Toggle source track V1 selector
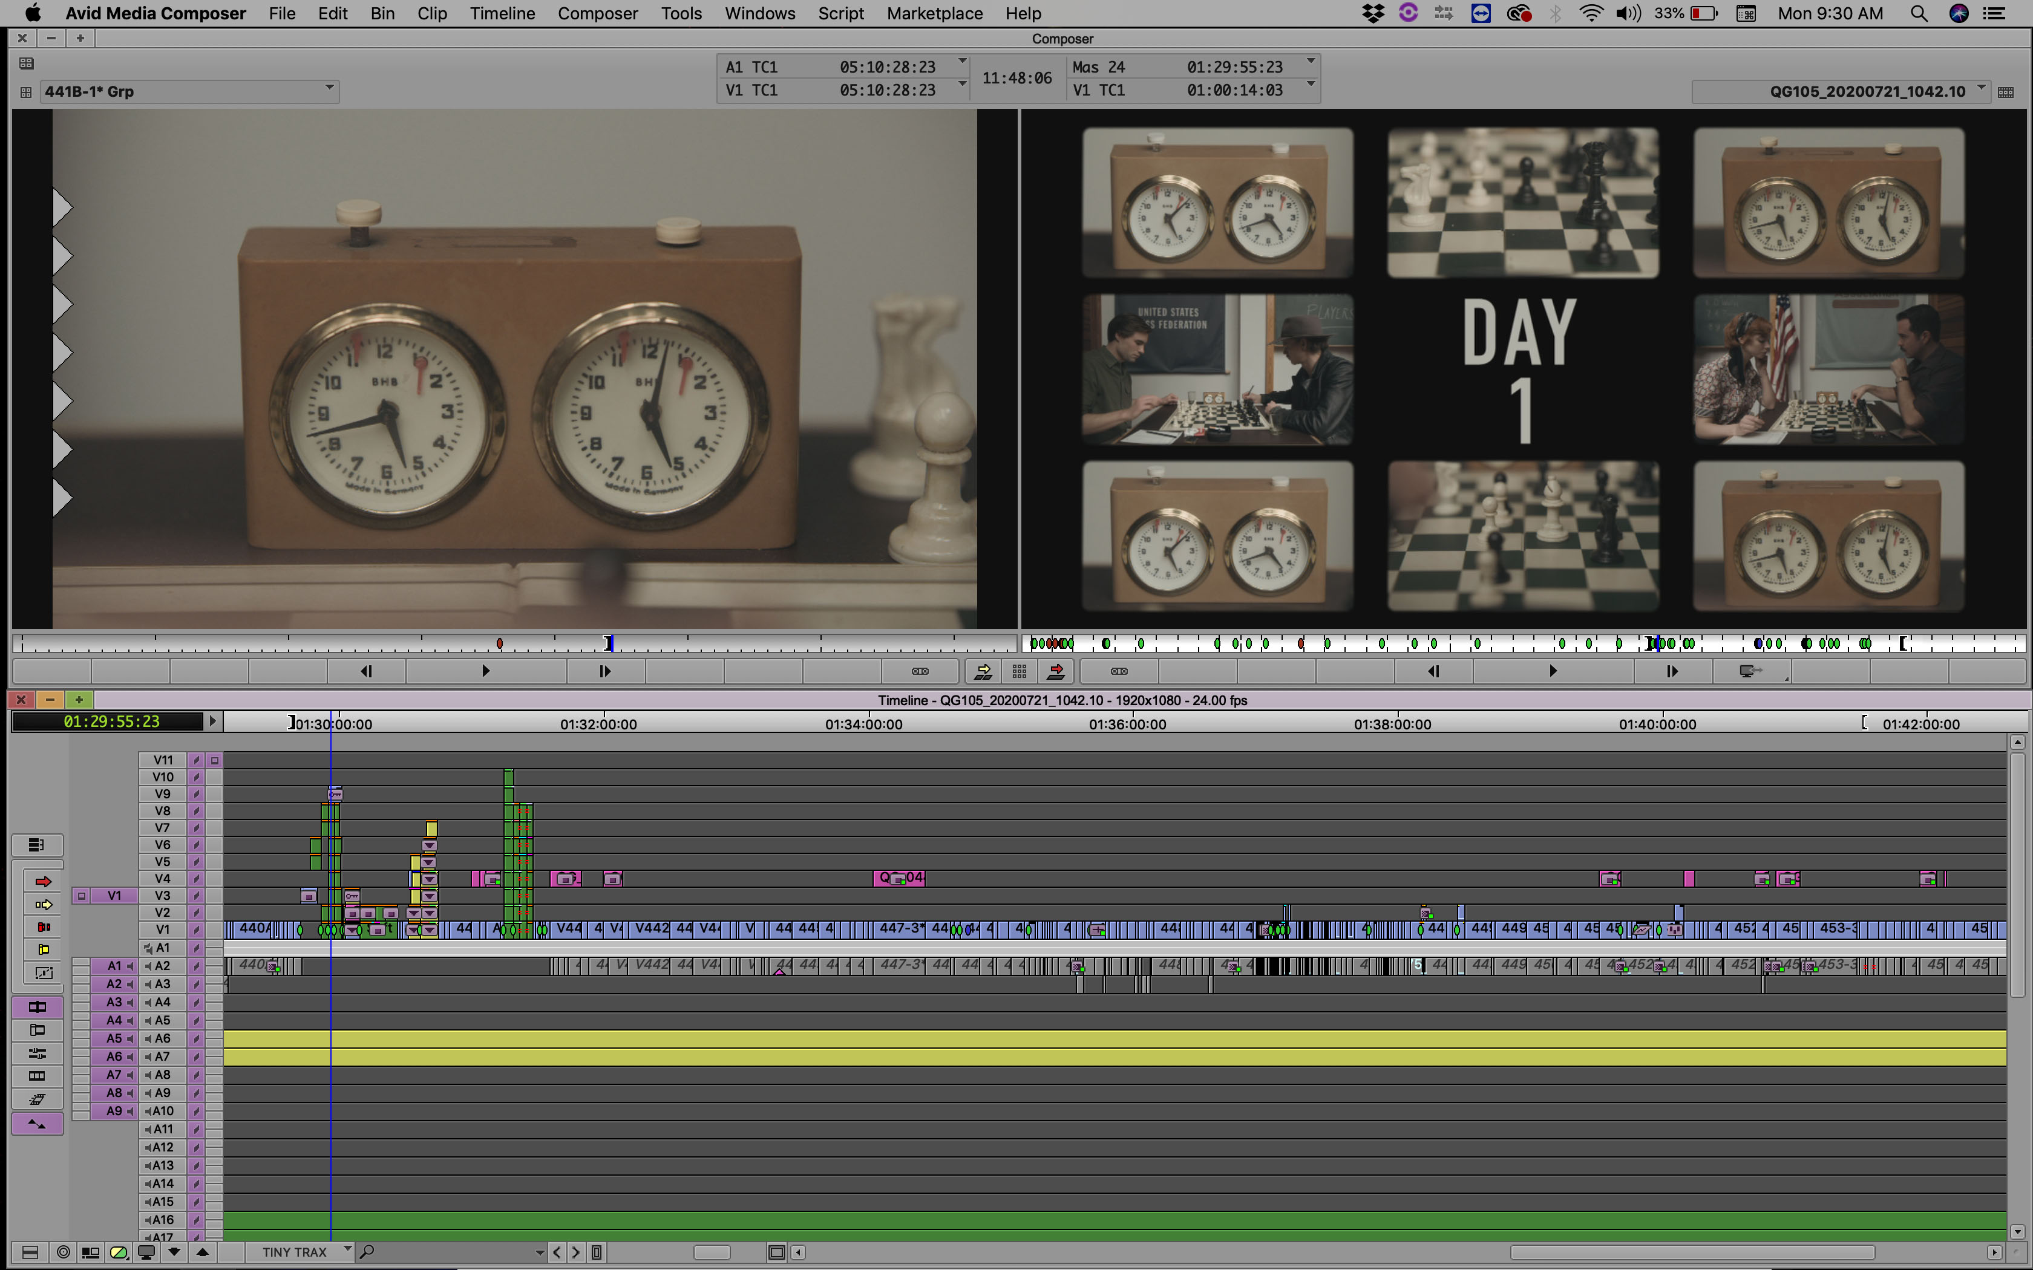The height and width of the screenshot is (1270, 2033). point(113,896)
